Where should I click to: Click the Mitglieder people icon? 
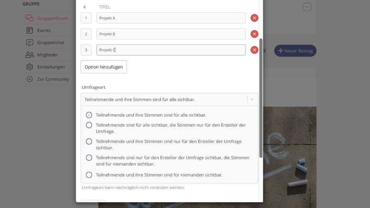point(30,55)
